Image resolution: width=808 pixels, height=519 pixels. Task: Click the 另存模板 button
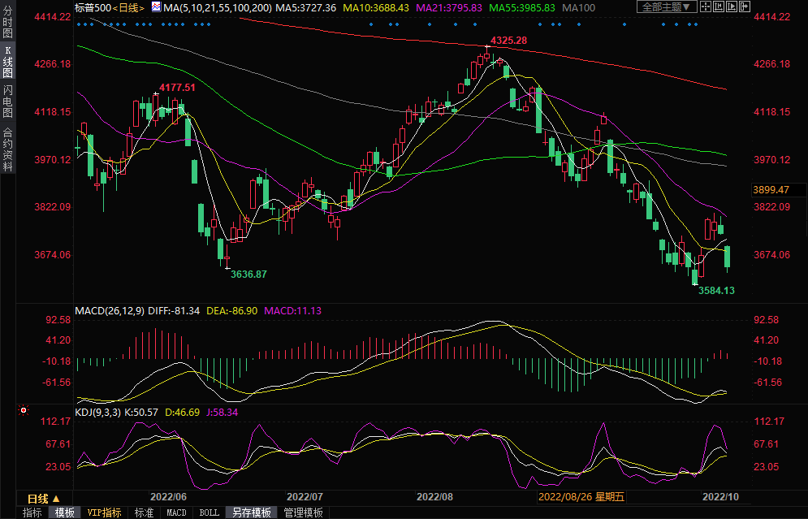pos(251,513)
